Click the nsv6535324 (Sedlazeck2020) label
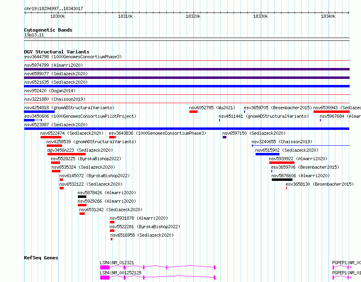Screen dimensions: 361x282 pos(83,167)
